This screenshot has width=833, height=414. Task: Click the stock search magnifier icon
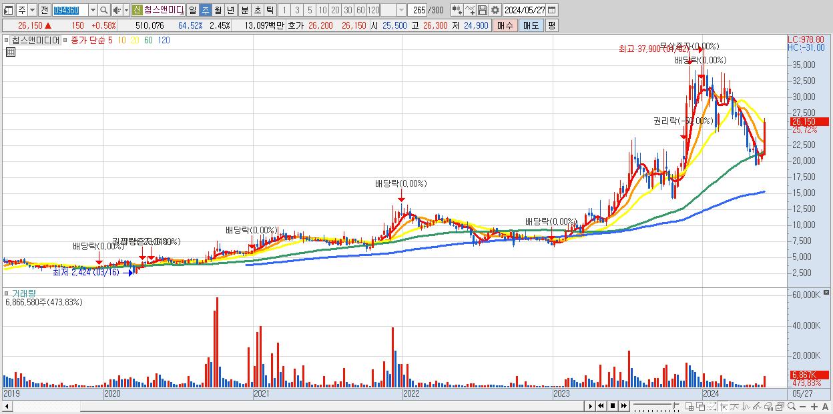point(104,10)
